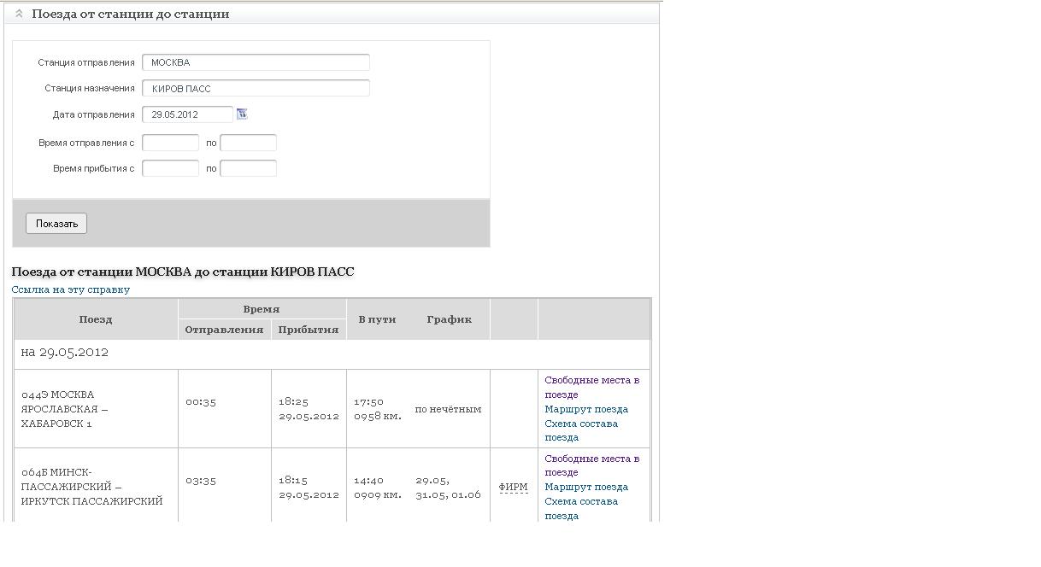1041x567 pixels.
Task: Click the 'ФИРМ' label for train 064Б
Action: (x=513, y=487)
